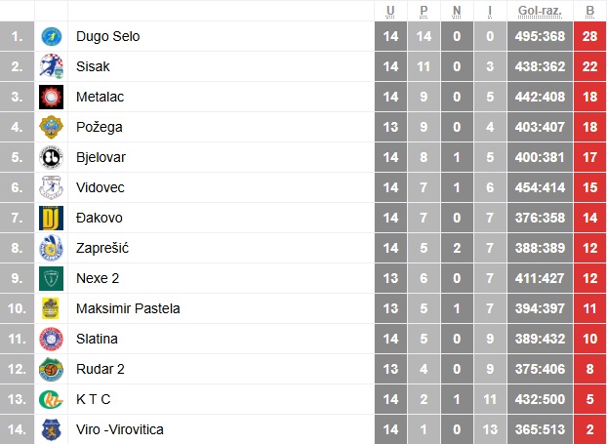Image resolution: width=607 pixels, height=444 pixels.
Task: Click the Dugo Selo club logo
Action: tap(51, 36)
